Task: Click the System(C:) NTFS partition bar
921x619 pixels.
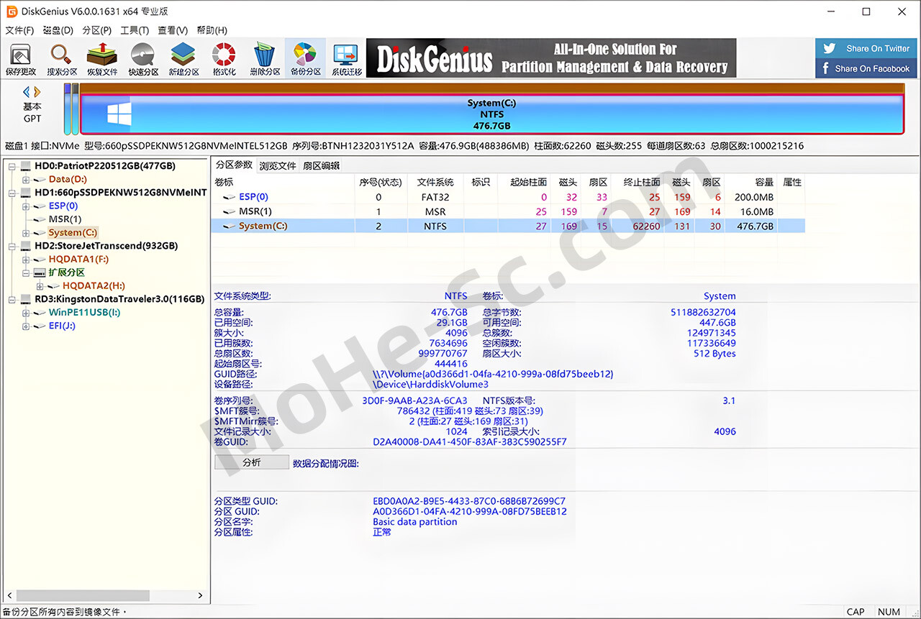Action: pos(491,114)
